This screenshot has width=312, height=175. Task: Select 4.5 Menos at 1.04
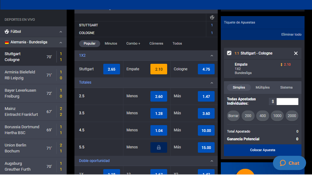click(x=158, y=130)
